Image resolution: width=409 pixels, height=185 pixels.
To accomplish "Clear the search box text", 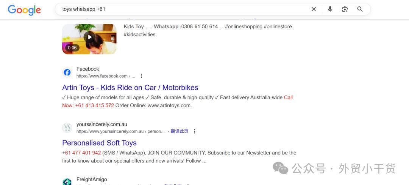I will (314, 9).
